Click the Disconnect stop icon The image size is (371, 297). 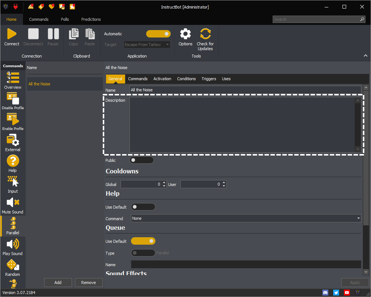[x=33, y=34]
